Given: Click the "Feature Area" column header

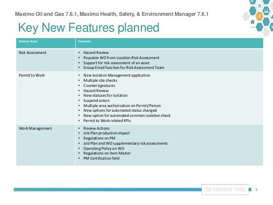Looking at the screenshot, I should pyautogui.click(x=28, y=41).
